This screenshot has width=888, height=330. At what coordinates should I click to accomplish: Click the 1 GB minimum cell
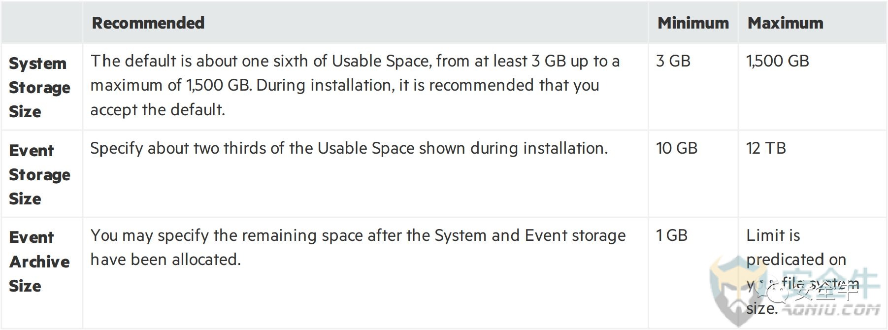pos(672,235)
